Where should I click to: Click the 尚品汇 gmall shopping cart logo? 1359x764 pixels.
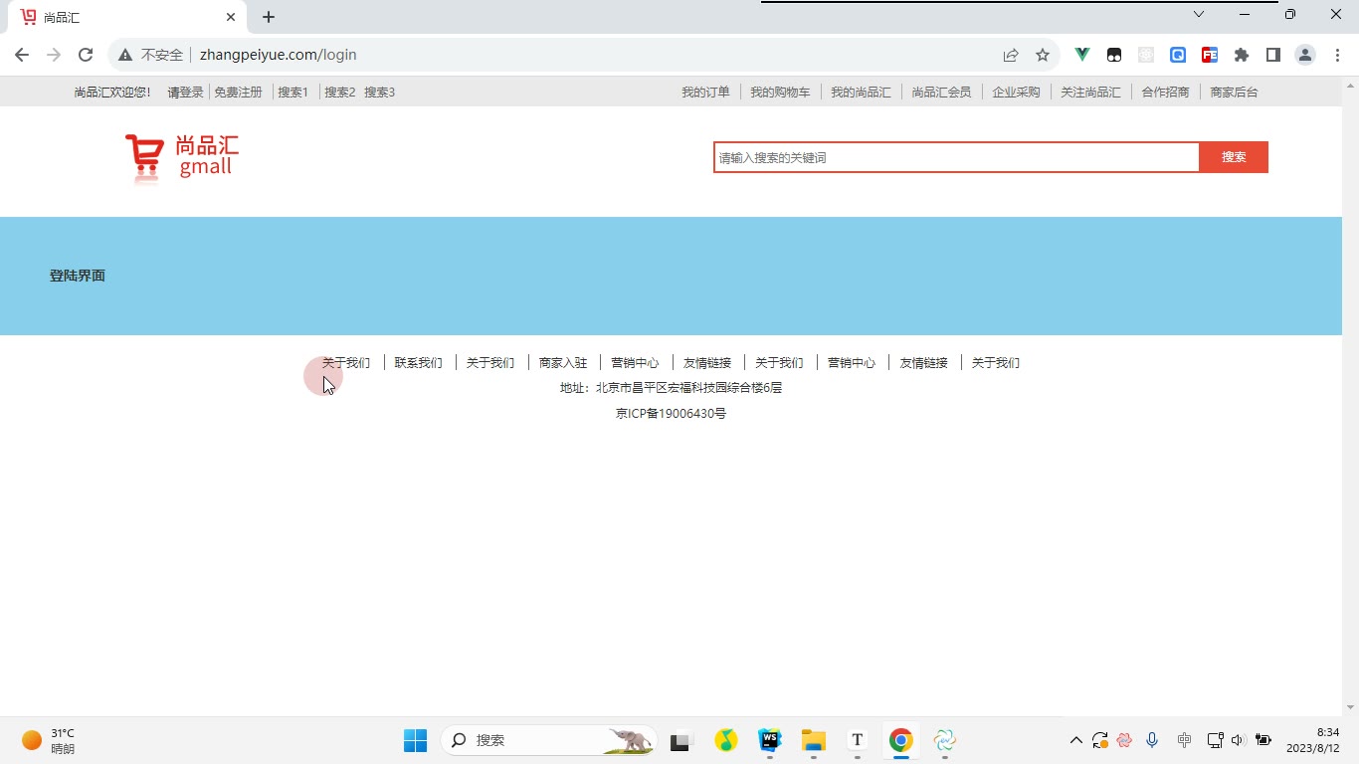pyautogui.click(x=182, y=158)
